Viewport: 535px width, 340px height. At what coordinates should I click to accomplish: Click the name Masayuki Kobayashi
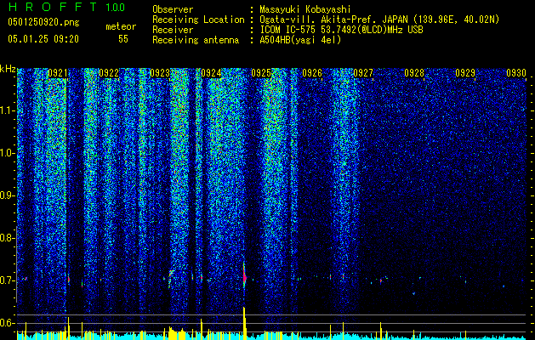click(305, 9)
